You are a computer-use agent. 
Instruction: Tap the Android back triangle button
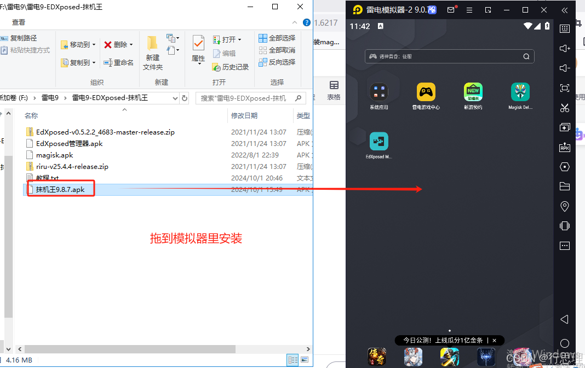click(565, 319)
